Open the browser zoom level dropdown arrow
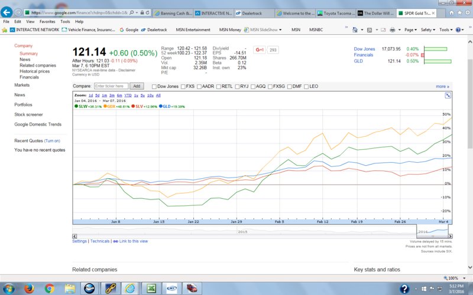 tap(464, 278)
